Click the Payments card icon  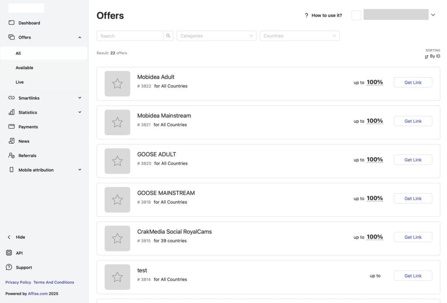(x=11, y=127)
